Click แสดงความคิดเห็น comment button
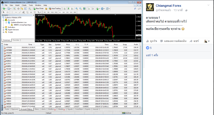Screen dimensions: 214x115 coord(173,41)
